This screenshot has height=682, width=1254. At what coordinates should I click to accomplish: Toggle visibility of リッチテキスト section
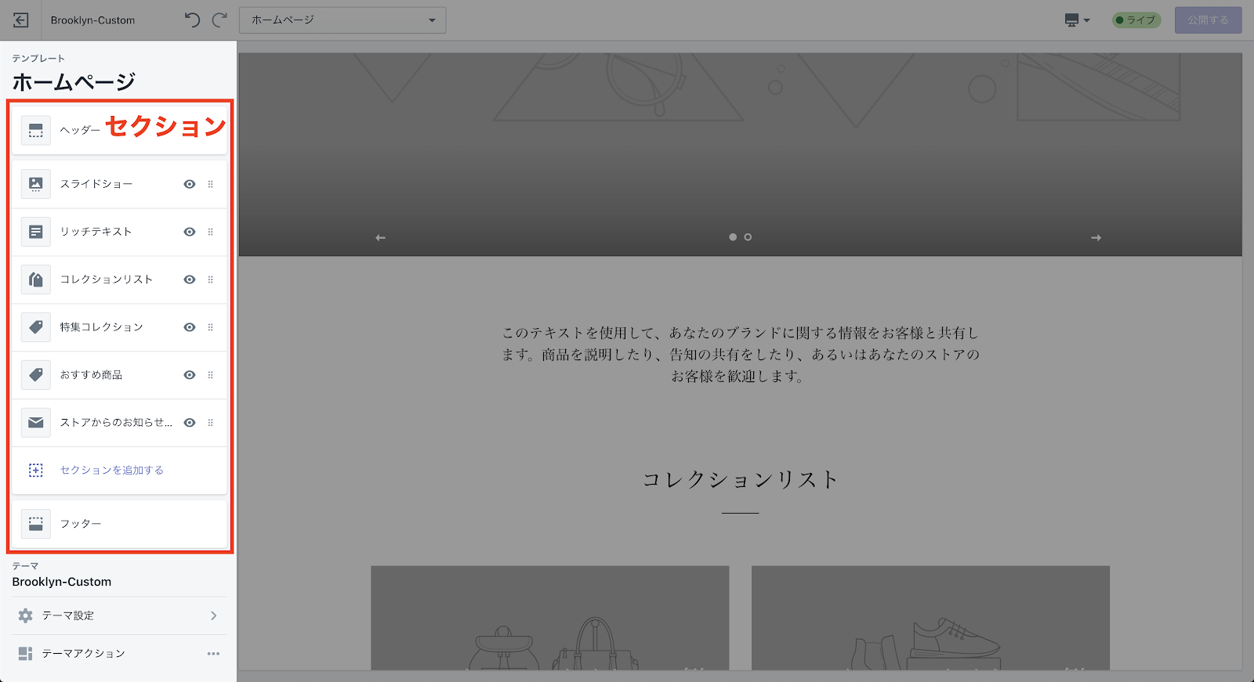[190, 232]
